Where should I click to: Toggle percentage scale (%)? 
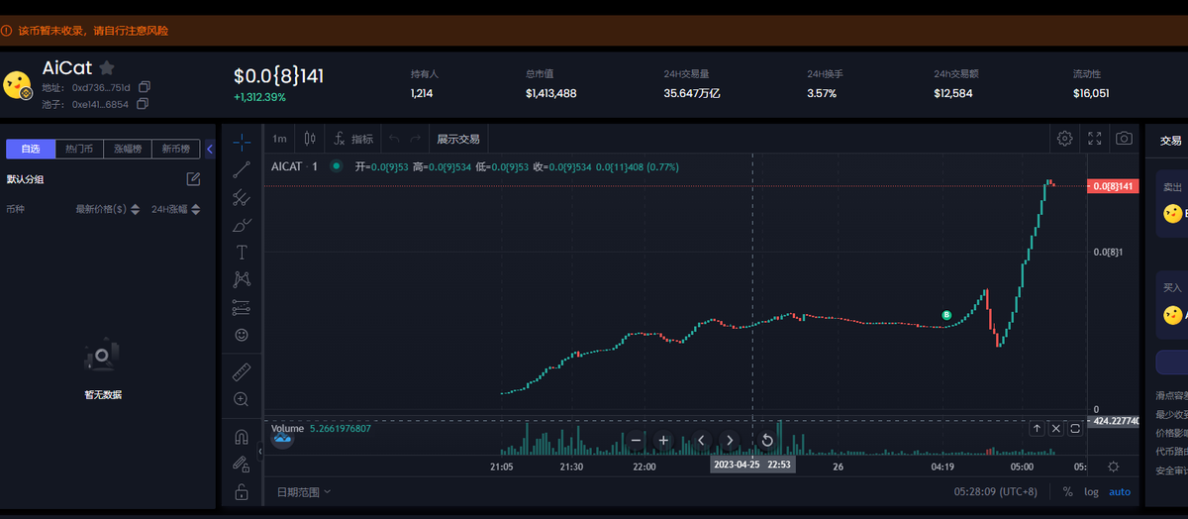(1067, 491)
